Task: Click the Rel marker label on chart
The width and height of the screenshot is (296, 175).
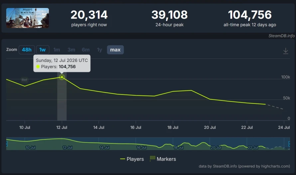Action: click(24, 80)
